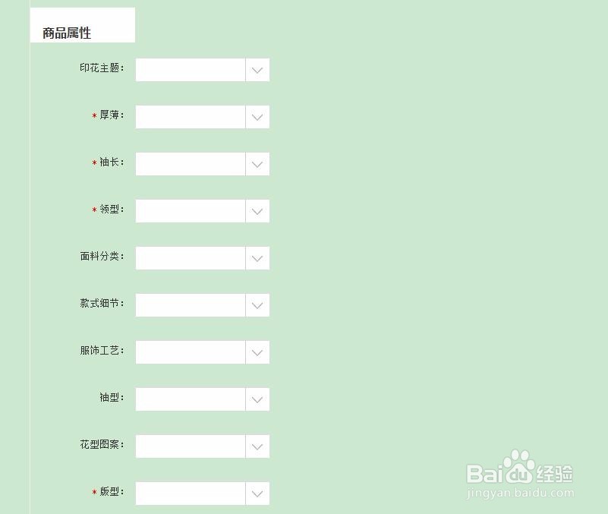Expand the 花型图案 combo box
608x514 pixels.
pyautogui.click(x=257, y=446)
